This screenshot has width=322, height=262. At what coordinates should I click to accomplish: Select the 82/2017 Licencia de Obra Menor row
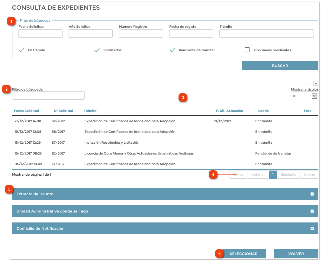[139, 153]
